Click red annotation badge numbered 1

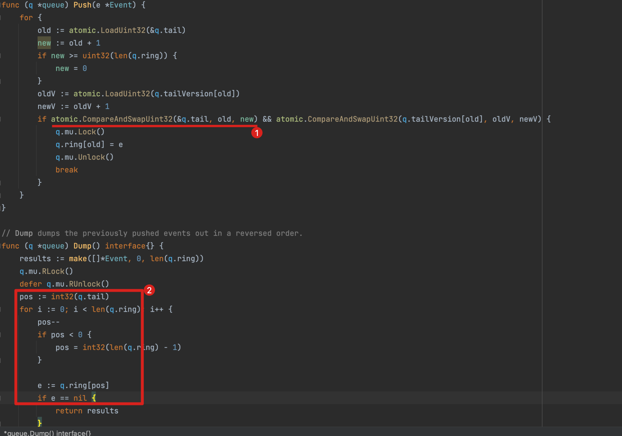[x=257, y=133]
